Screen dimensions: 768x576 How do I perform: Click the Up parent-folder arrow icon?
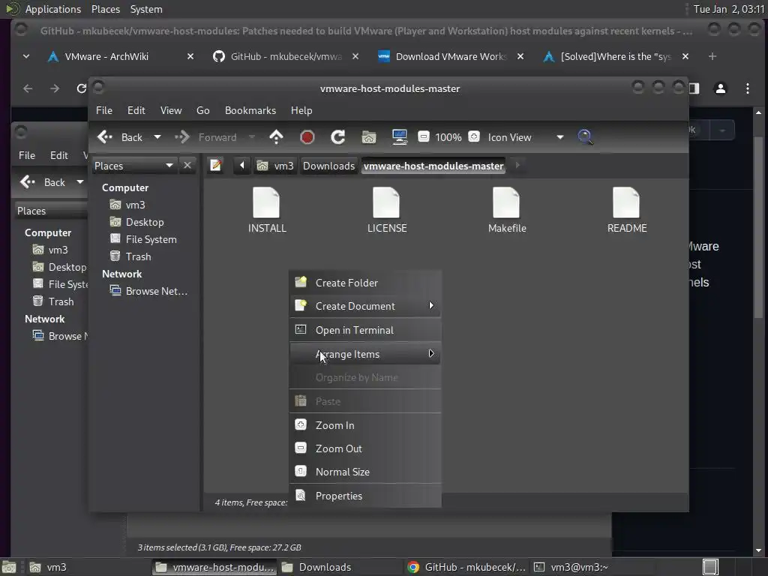[x=276, y=137]
